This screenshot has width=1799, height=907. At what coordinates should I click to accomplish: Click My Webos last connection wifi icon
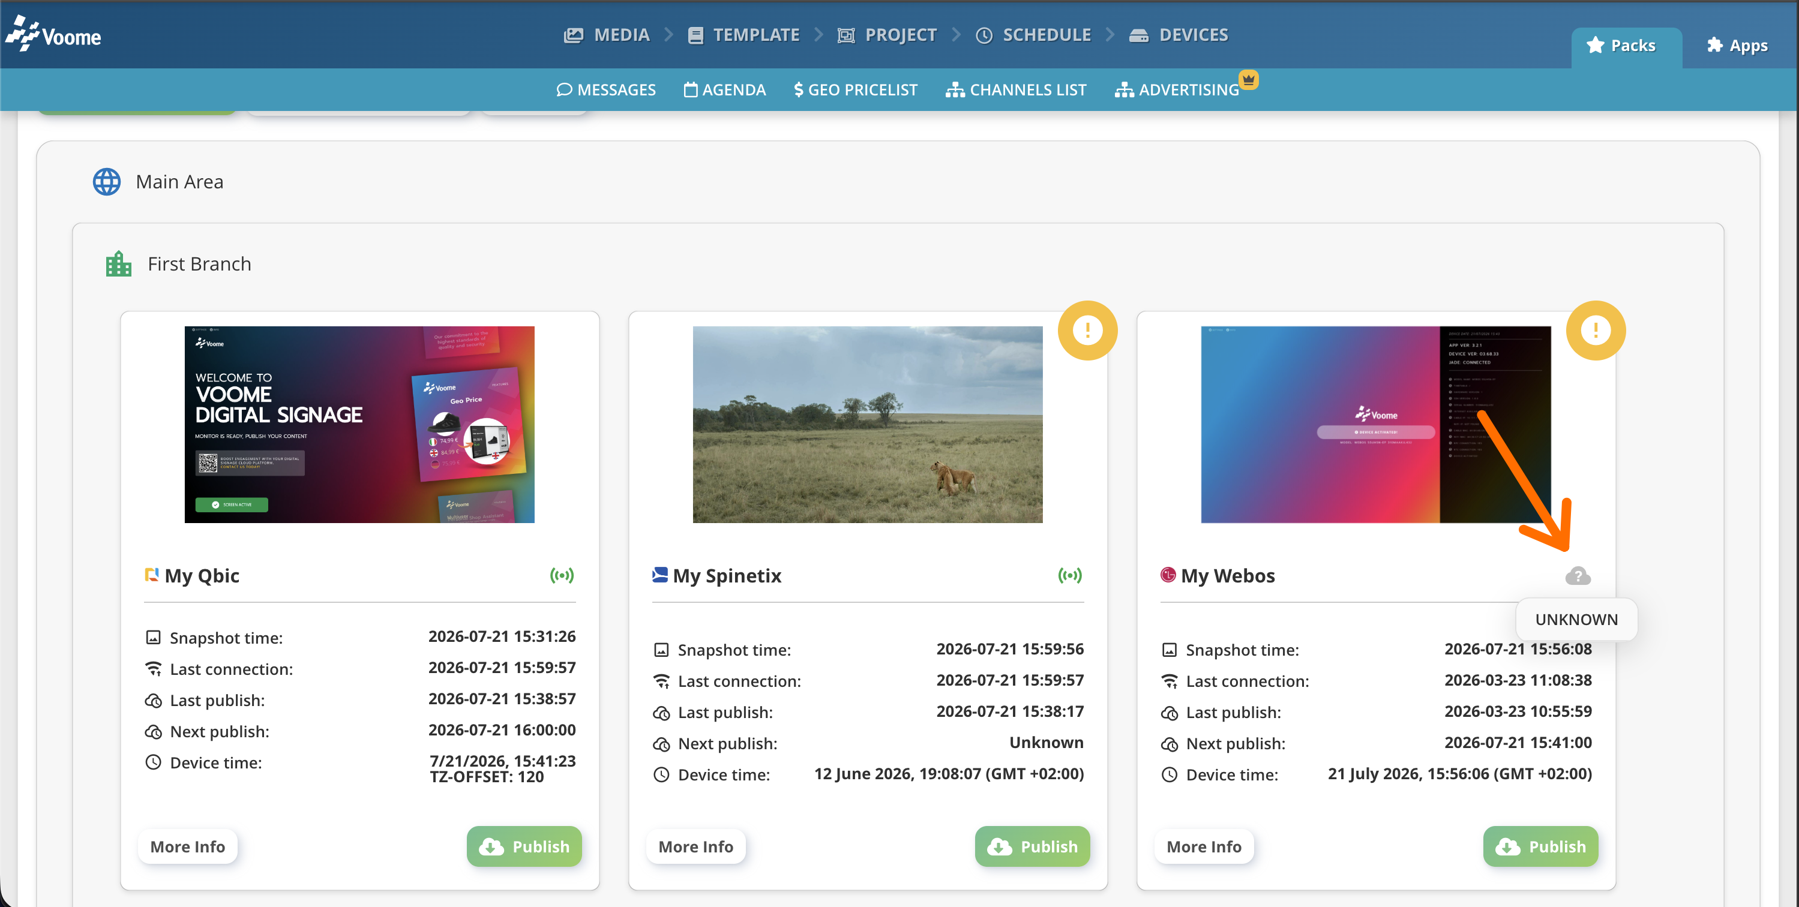(x=1170, y=681)
